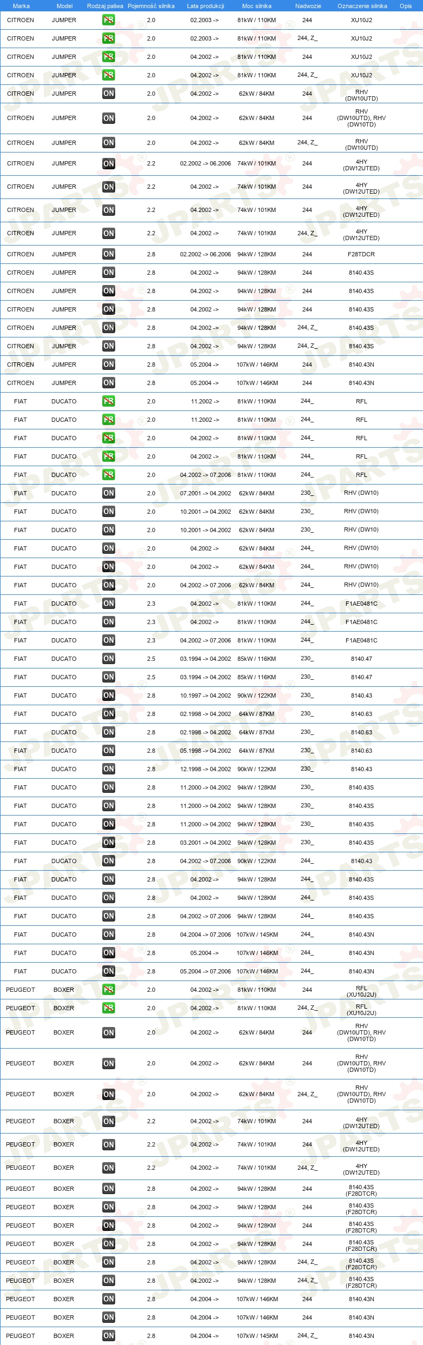Click the Opis column header

point(406,6)
